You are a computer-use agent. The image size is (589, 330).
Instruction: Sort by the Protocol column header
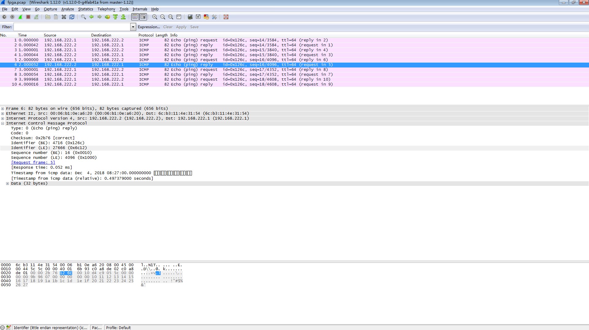coord(146,35)
